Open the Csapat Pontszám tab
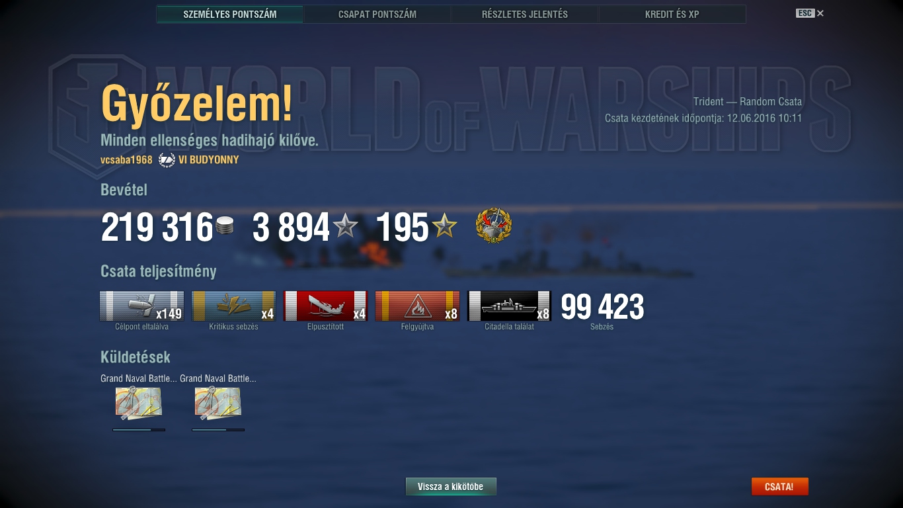 click(x=377, y=14)
